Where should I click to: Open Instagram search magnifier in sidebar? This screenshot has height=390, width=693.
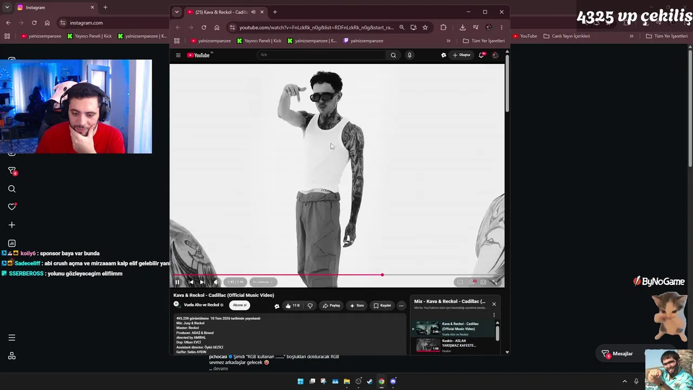(x=12, y=189)
